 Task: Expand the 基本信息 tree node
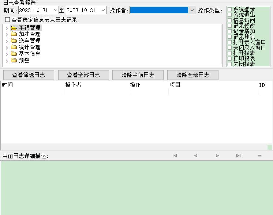(7, 54)
